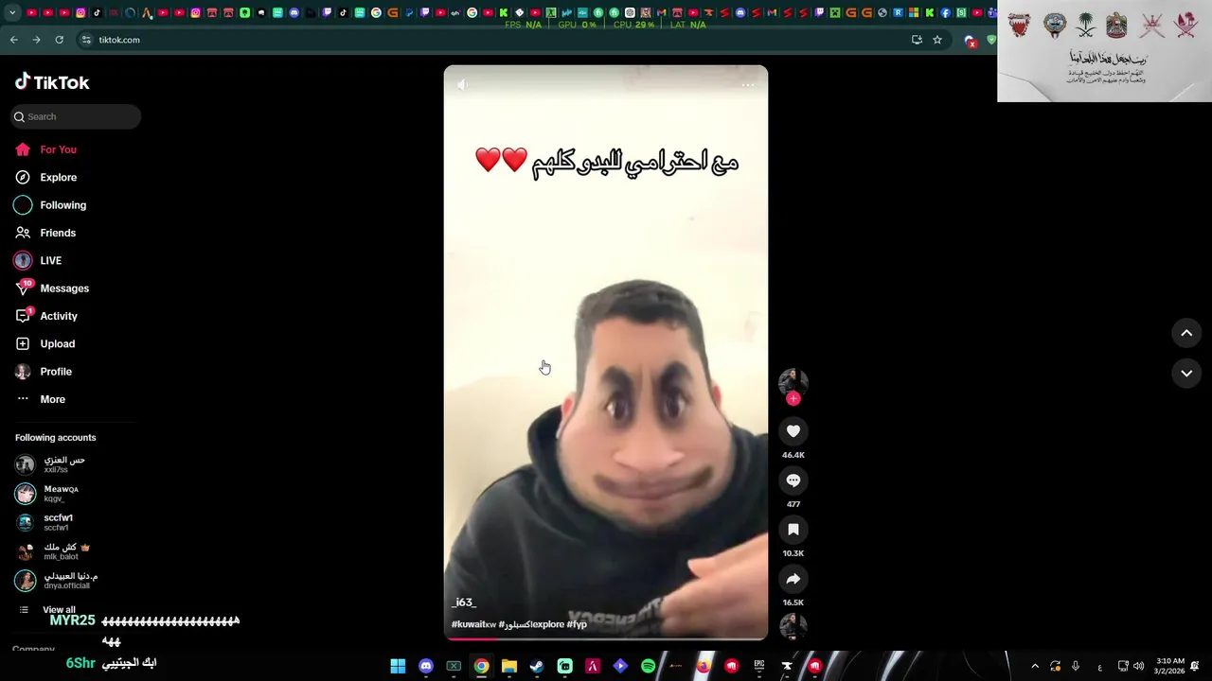The height and width of the screenshot is (681, 1212).
Task: Open the Explore page in TikTok
Action: [45, 177]
